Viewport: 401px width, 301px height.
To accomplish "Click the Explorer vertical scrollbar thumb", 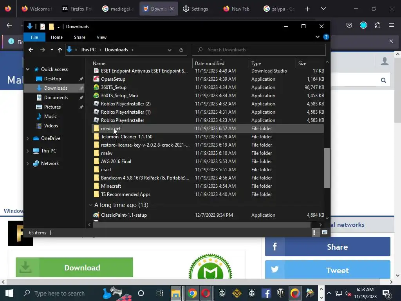I will (327, 168).
